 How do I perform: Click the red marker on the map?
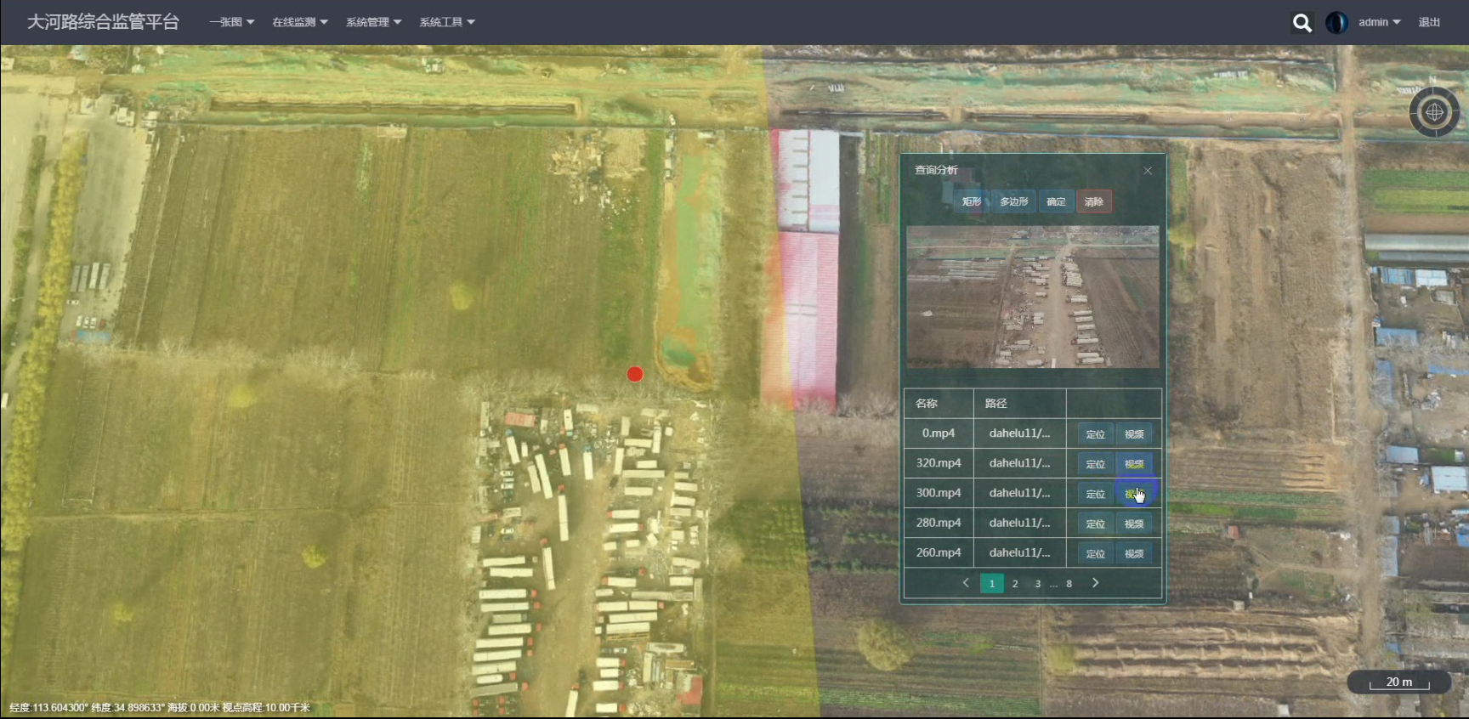[x=635, y=374]
